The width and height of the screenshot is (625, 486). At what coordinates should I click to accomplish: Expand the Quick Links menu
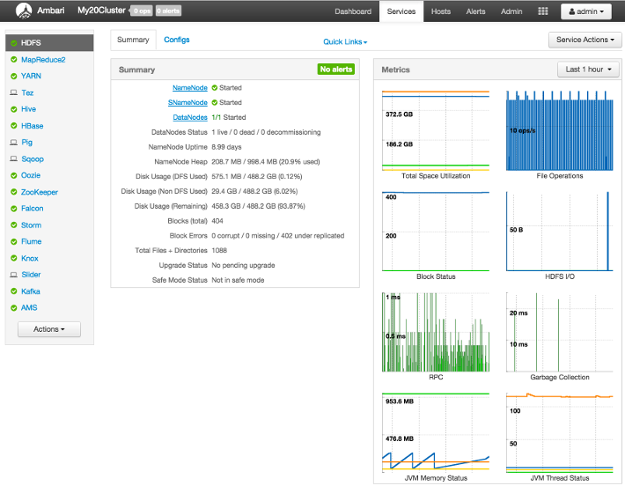coord(345,41)
